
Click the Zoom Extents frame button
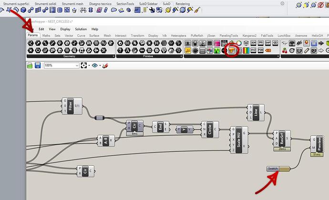84,65
